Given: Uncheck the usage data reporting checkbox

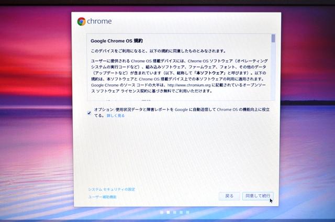Looking at the screenshot, I should 90,113.
